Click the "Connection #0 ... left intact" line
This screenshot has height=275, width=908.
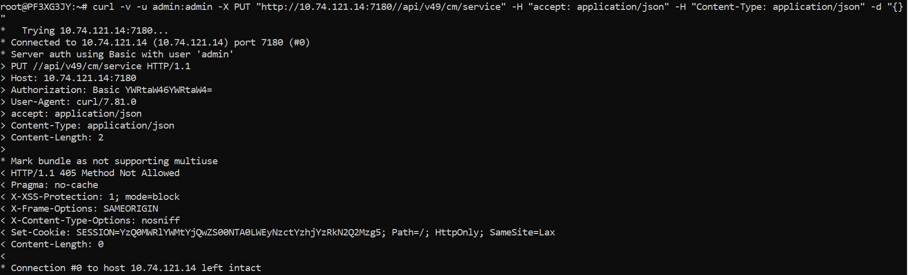(x=136, y=268)
